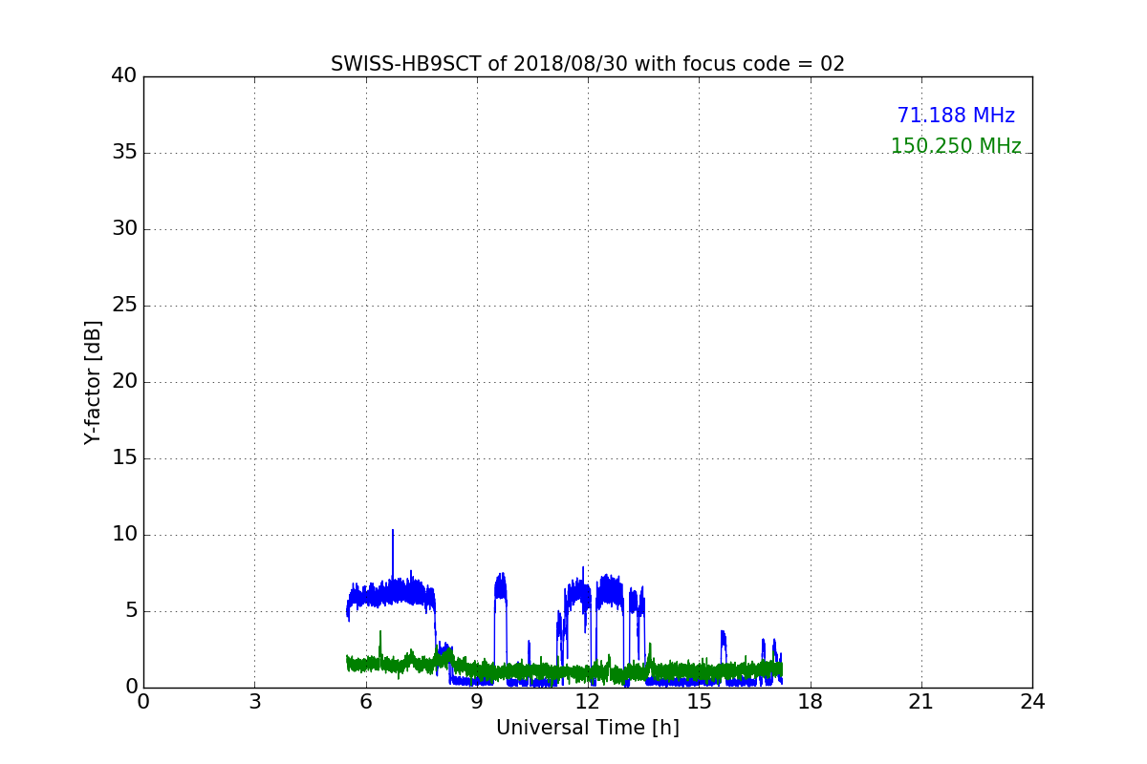Select the 71.188 MHz legend label
1147x764 pixels.
pos(956,116)
